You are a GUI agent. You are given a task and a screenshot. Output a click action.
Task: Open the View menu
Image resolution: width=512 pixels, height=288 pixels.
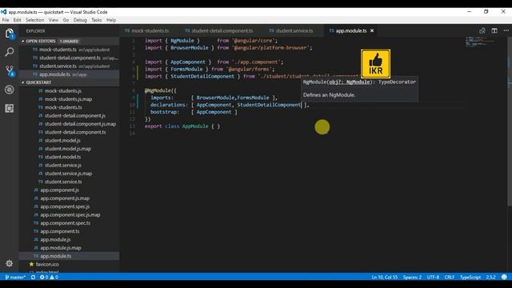[x=54, y=20]
